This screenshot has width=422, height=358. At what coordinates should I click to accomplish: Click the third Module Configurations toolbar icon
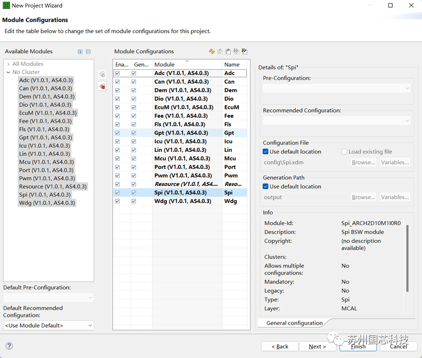tap(228, 51)
